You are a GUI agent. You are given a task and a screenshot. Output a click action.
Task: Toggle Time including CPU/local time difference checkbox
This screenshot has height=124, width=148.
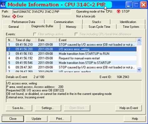point(76,34)
